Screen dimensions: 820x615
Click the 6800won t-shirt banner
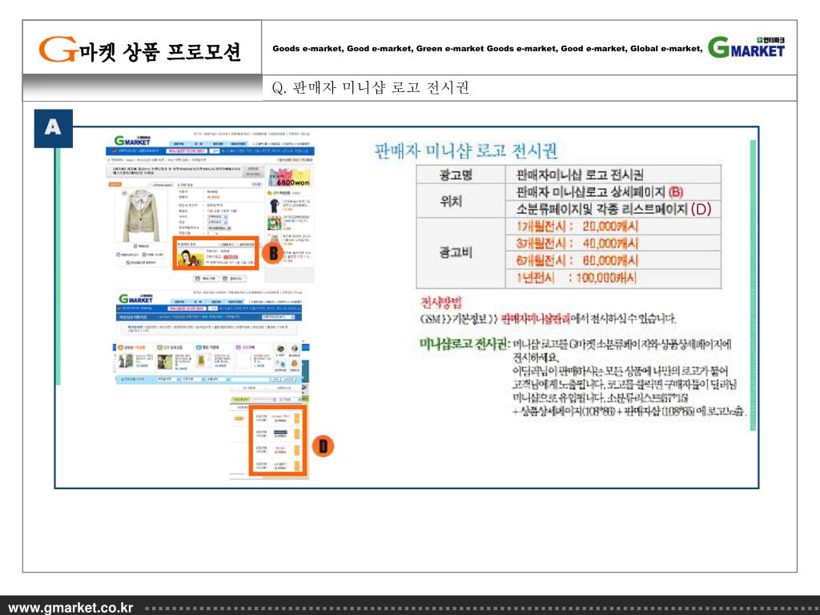(x=289, y=177)
